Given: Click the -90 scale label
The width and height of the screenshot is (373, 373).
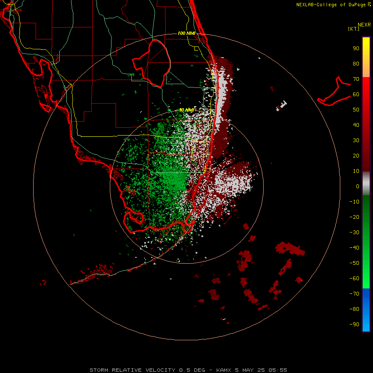Looking at the screenshot, I should tap(354, 325).
